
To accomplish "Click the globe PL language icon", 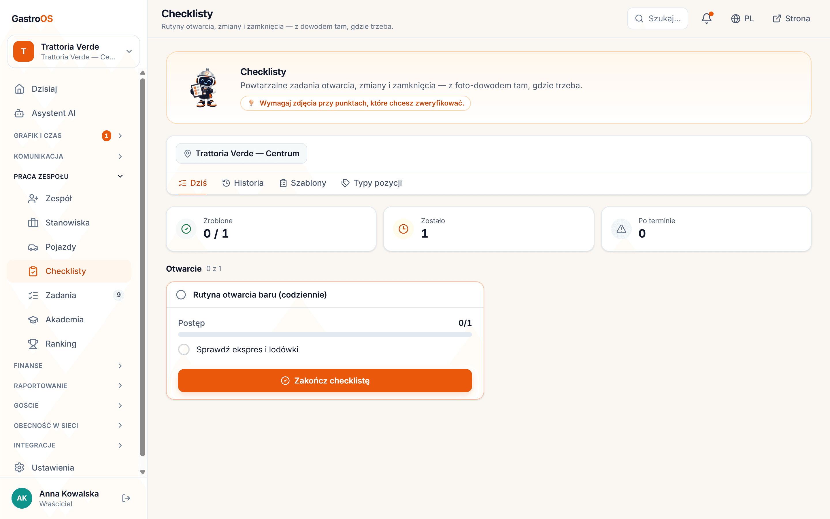I will click(735, 18).
